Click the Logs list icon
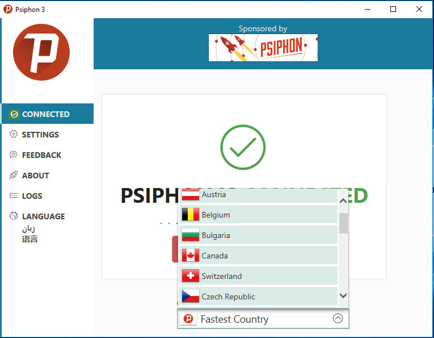The width and height of the screenshot is (434, 338). [13, 195]
